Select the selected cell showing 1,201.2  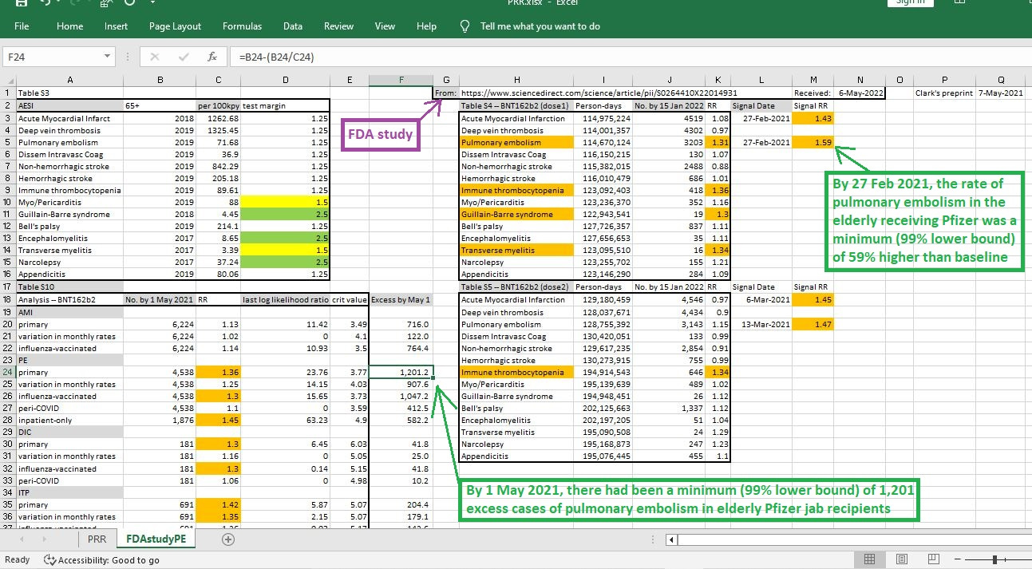401,372
